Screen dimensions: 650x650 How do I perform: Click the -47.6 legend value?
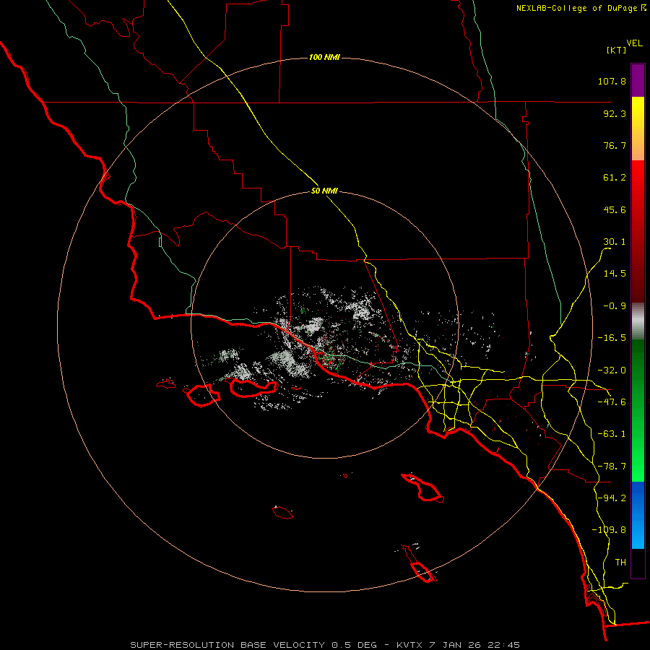pos(612,402)
